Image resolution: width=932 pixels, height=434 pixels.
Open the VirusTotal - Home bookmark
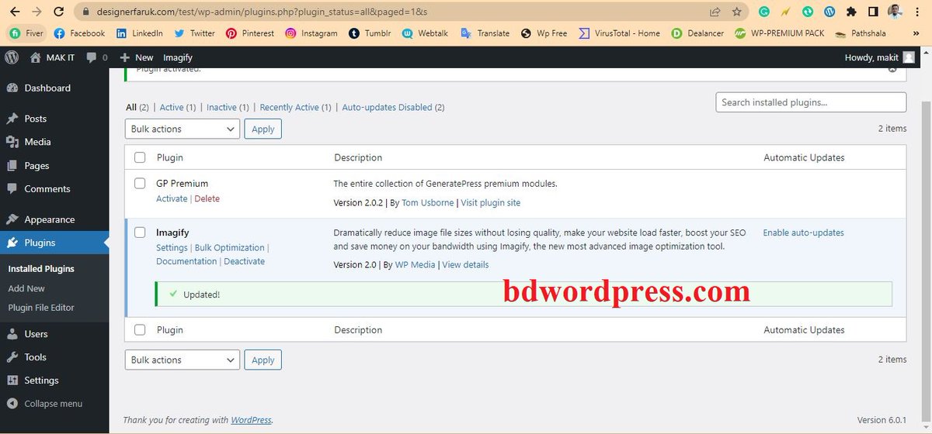(618, 33)
